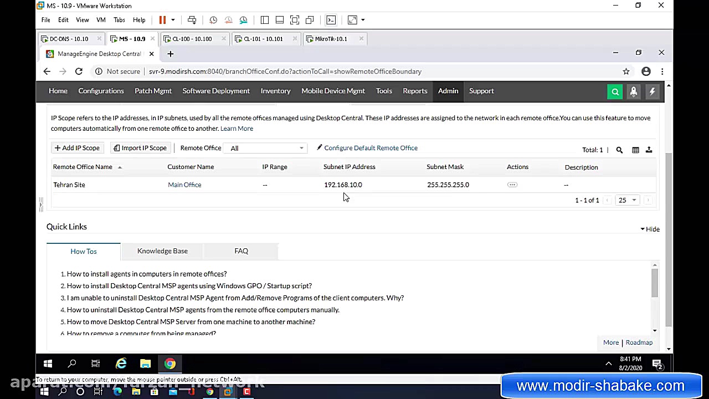Open the rows-per-page 25 dropdown

tap(627, 200)
